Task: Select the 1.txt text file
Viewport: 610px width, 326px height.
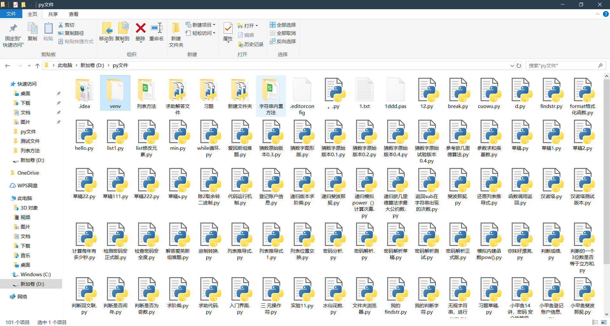Action: [364, 93]
